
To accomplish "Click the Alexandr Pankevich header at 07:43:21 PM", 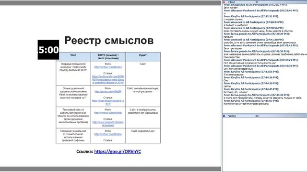I will coord(261,60).
